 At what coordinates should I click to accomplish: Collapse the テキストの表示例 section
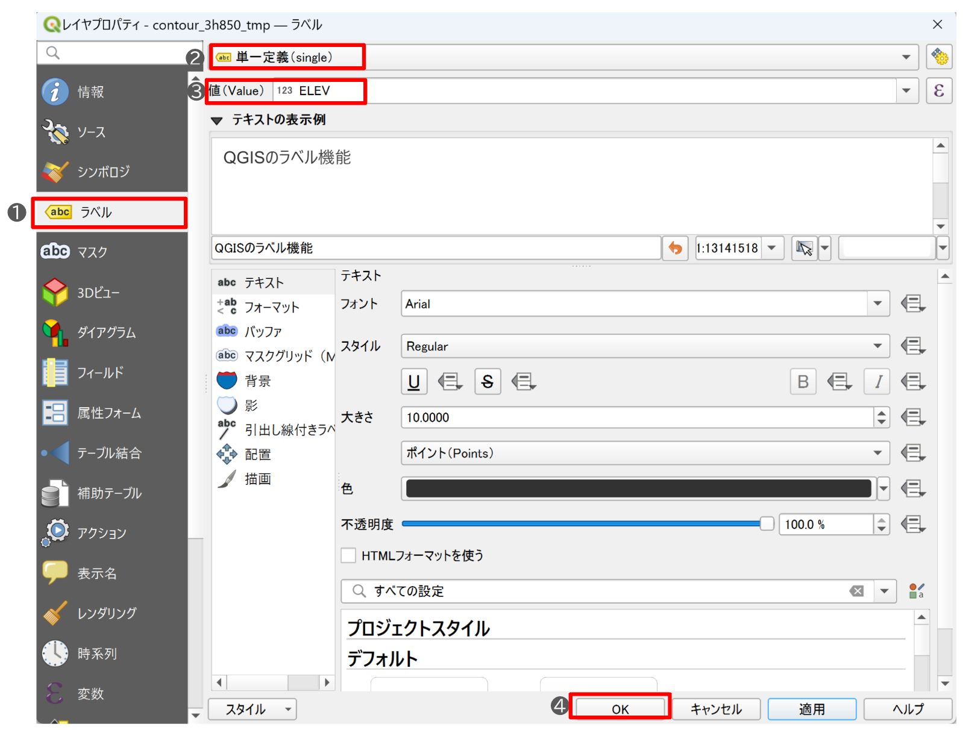coord(217,120)
